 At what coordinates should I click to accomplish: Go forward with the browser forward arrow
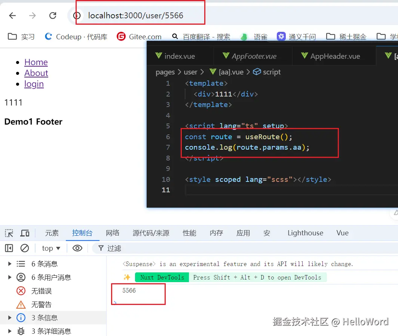[33, 15]
